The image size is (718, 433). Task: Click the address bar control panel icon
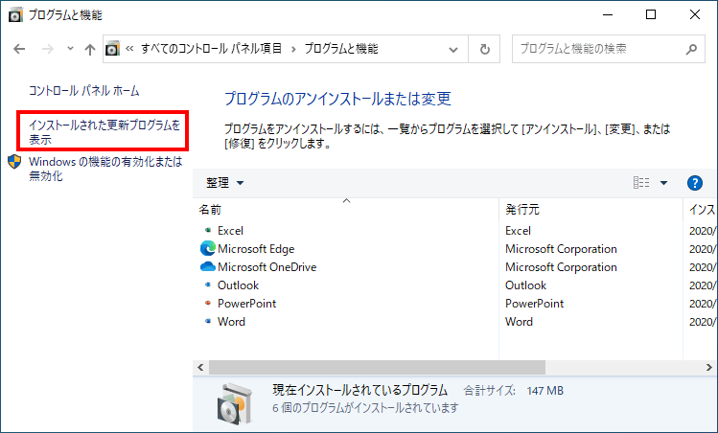pos(113,49)
